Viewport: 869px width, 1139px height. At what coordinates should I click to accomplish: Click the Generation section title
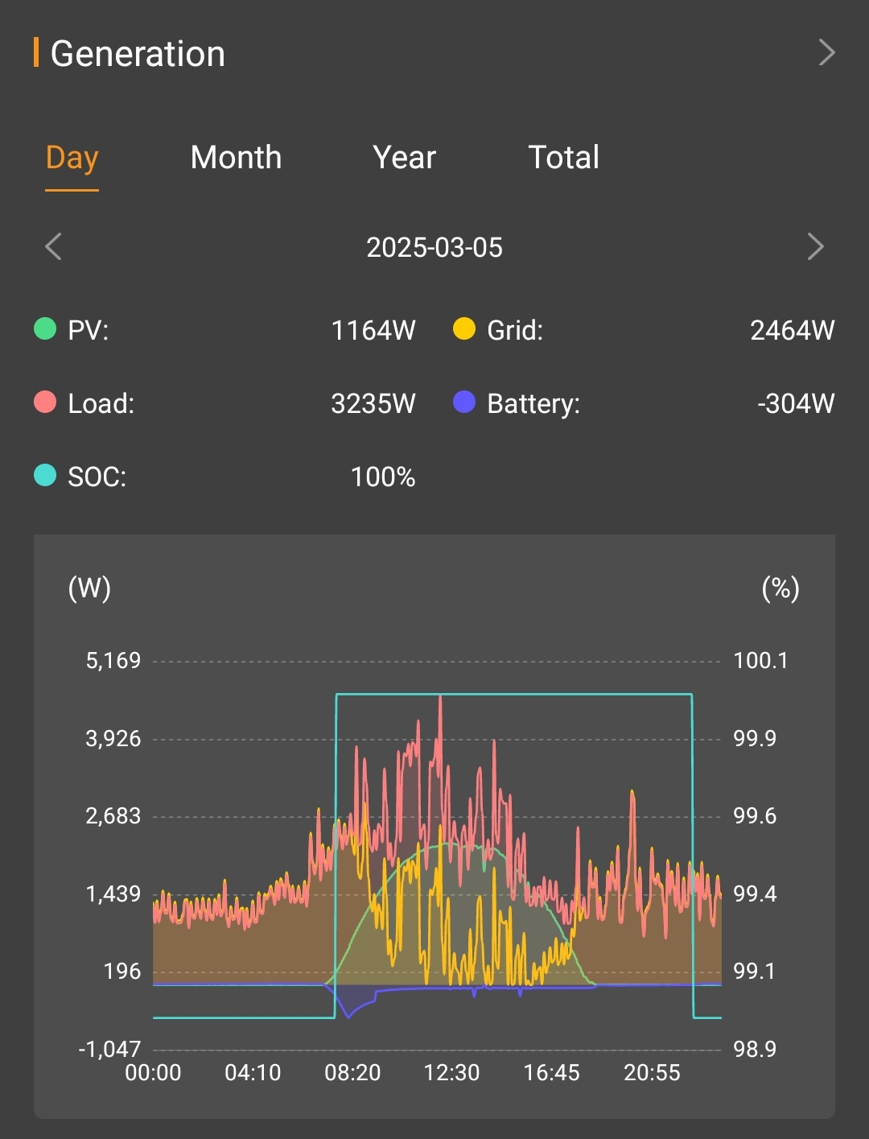coord(138,54)
